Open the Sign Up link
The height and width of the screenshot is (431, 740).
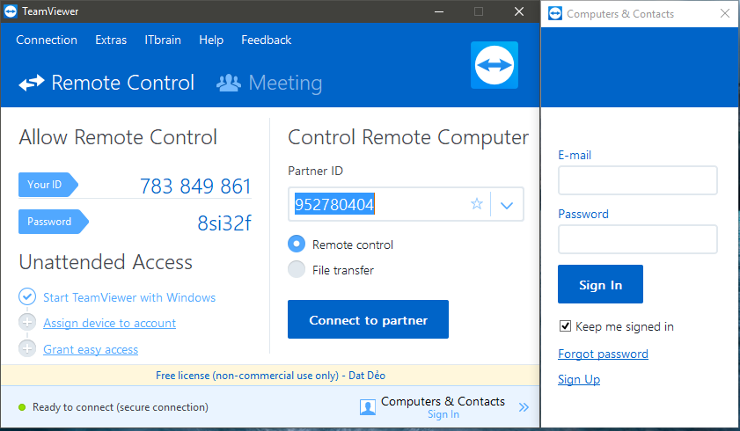click(x=579, y=379)
